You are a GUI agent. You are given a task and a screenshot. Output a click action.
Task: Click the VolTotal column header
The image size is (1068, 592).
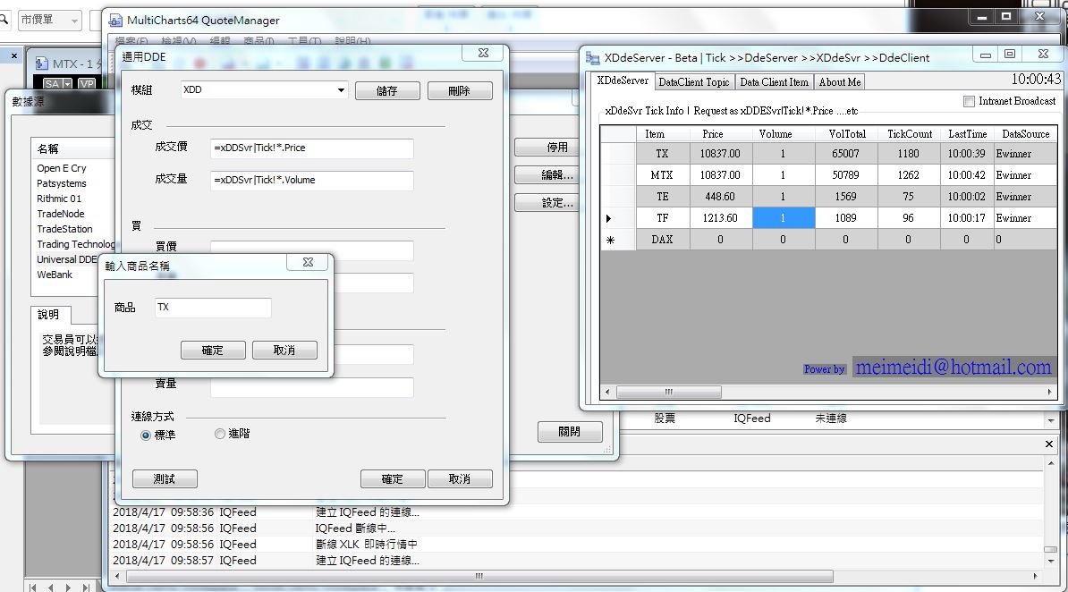tap(847, 134)
